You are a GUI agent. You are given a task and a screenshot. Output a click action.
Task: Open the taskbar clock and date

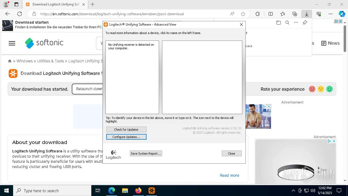(x=325, y=191)
